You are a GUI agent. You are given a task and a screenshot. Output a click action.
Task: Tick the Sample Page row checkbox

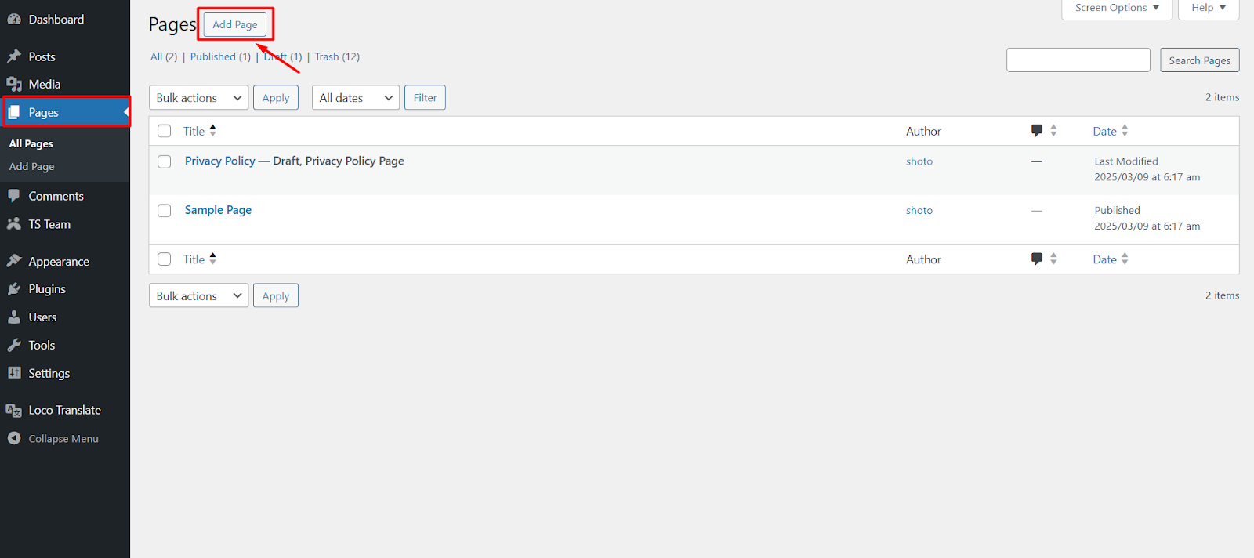coord(164,211)
